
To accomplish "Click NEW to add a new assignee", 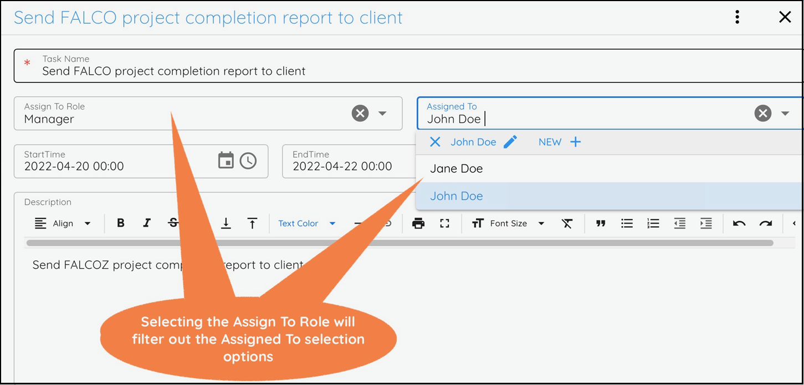I will (x=560, y=142).
